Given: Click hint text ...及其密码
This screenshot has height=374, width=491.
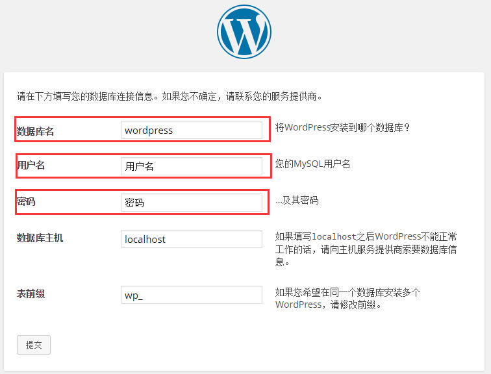Looking at the screenshot, I should 297,200.
